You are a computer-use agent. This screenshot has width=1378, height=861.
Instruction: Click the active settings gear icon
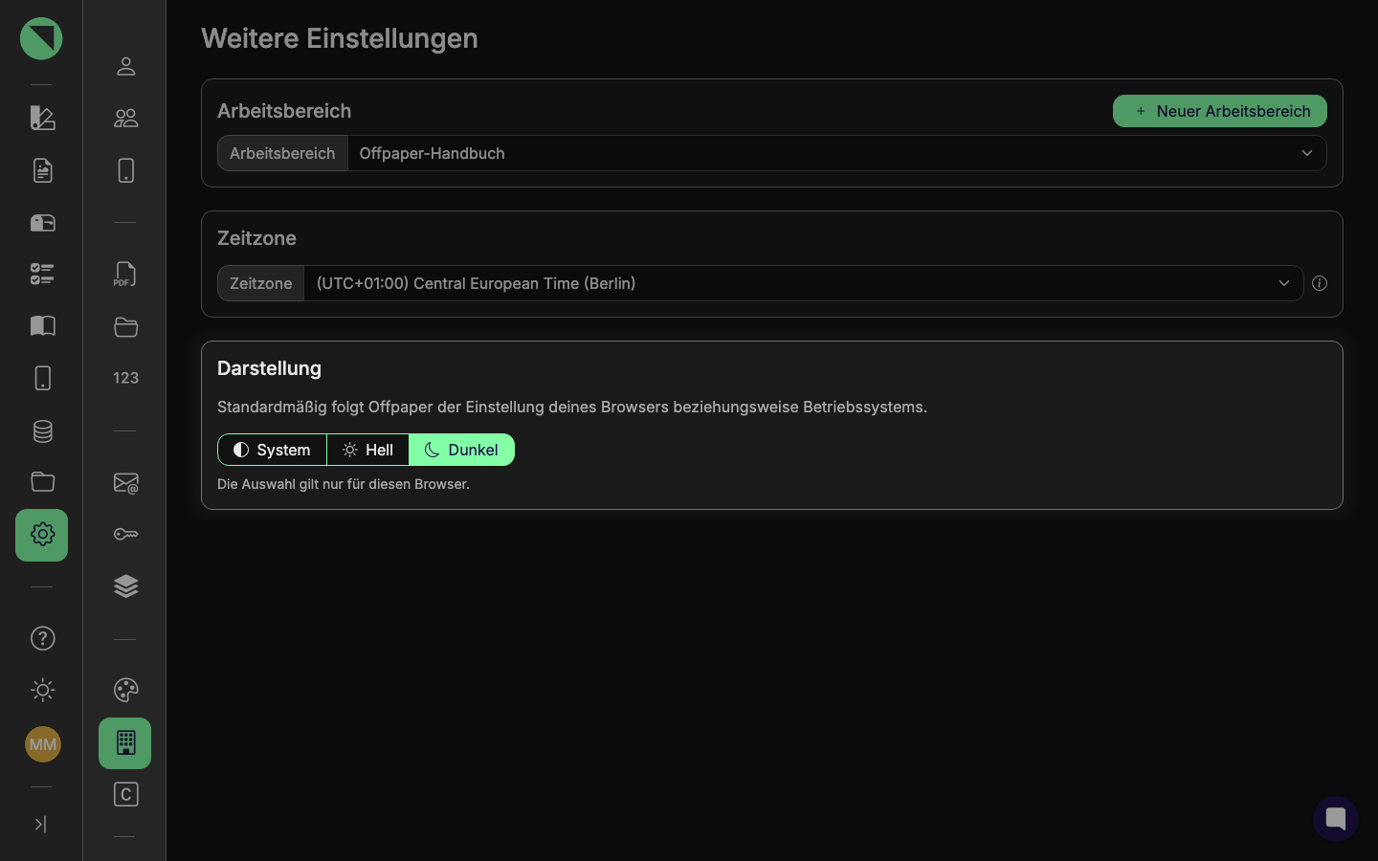point(42,535)
